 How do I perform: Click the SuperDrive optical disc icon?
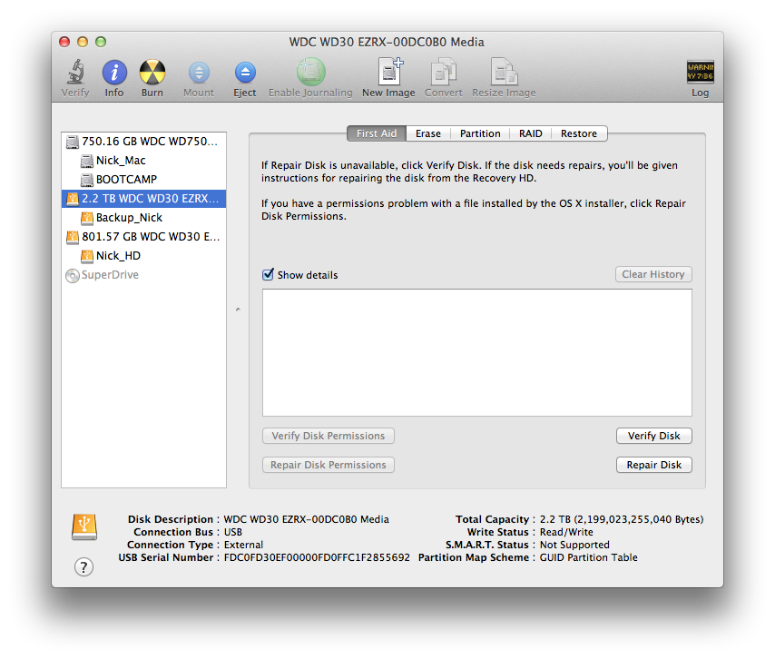pos(73,275)
